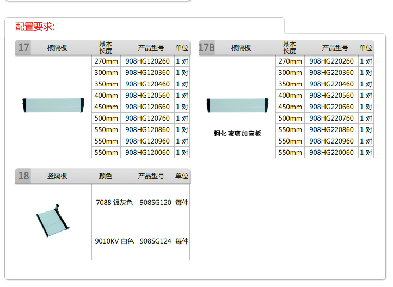
Task: Click model number 908HG220960
Action: [331, 141]
